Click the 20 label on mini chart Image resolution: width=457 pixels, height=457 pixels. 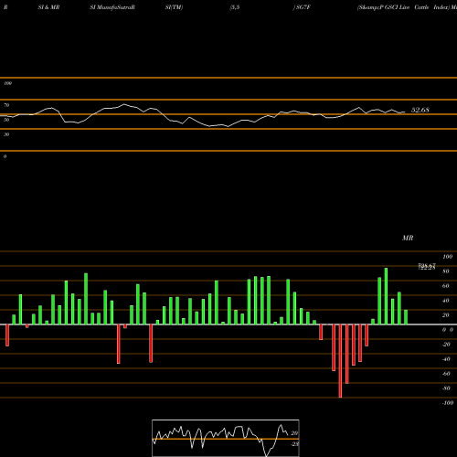[294, 433]
